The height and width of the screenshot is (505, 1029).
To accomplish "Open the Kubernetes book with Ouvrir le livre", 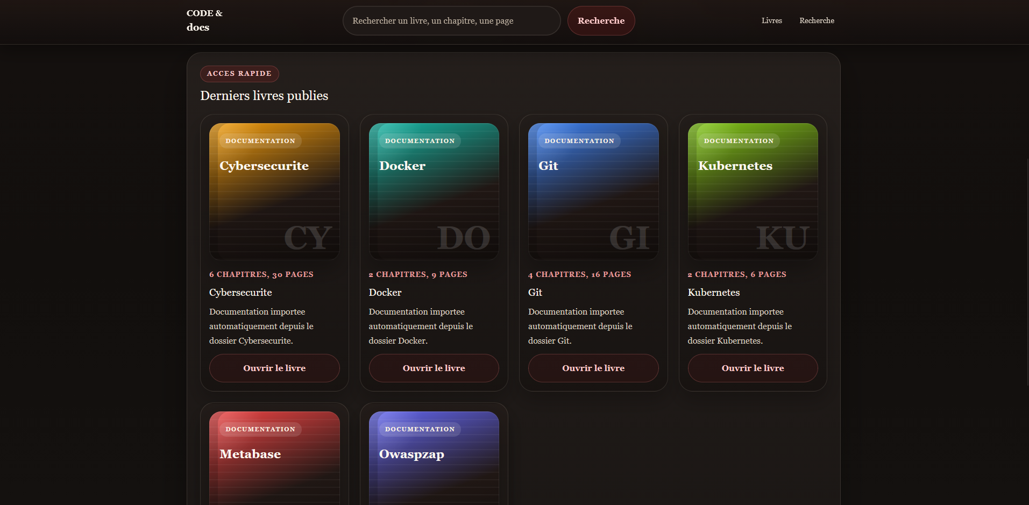I will point(753,368).
